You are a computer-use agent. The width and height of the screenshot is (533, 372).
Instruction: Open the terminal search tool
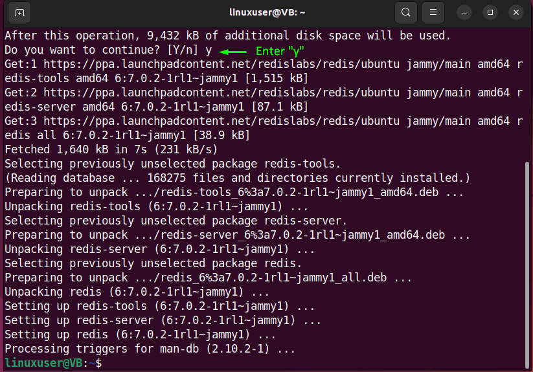tap(406, 13)
